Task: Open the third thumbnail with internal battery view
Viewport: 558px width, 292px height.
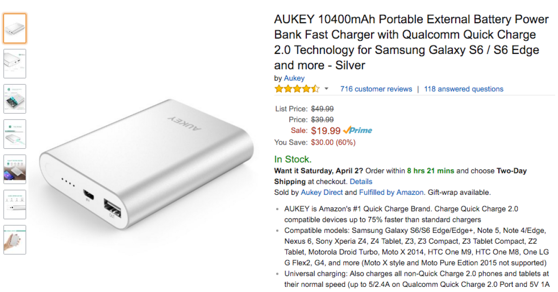Action: (15, 99)
